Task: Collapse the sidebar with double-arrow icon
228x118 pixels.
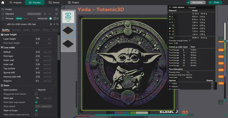Action: click(63, 7)
